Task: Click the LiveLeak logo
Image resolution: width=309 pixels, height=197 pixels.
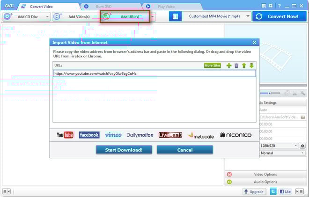Action: tap(170, 135)
